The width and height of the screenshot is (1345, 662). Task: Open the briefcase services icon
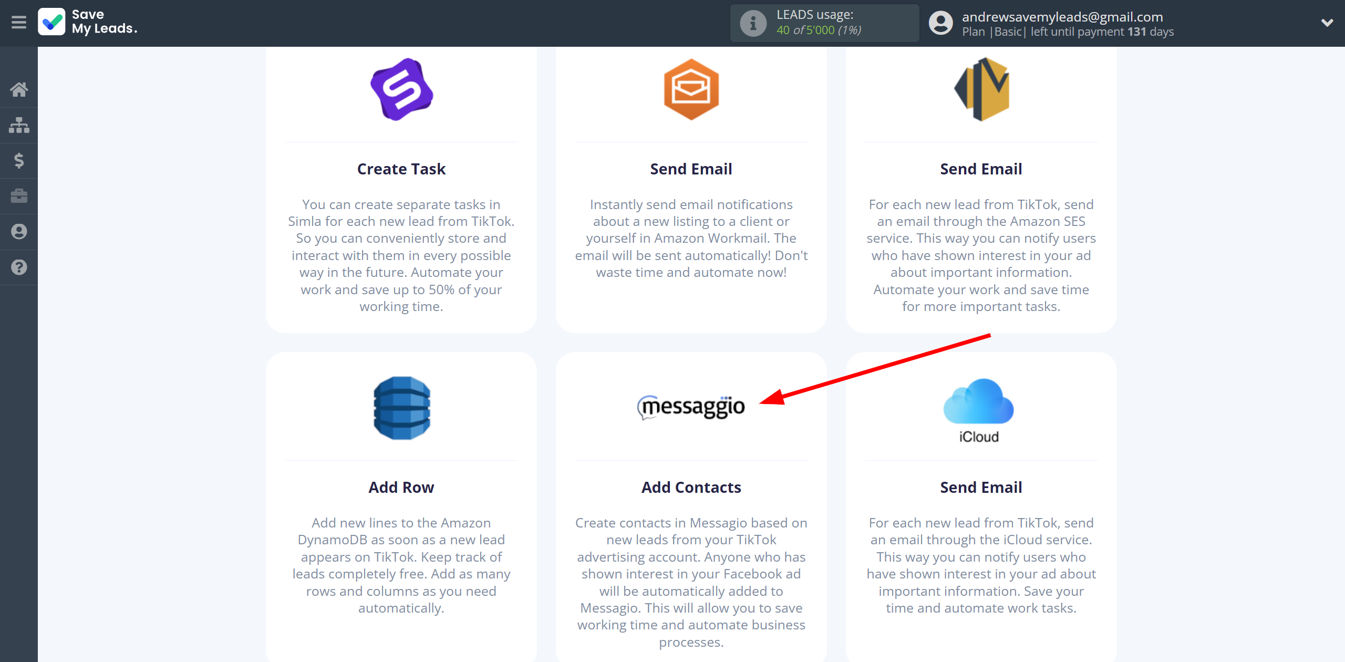click(19, 196)
